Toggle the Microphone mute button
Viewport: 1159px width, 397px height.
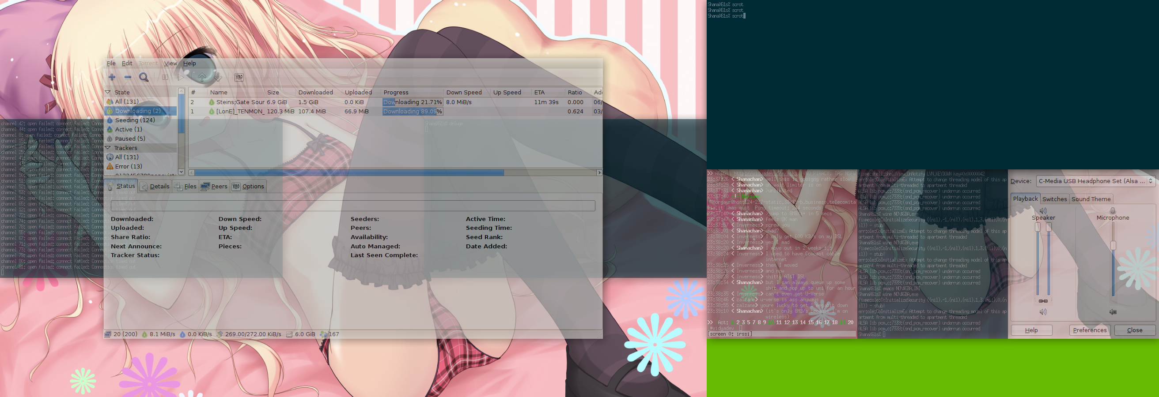[x=1113, y=312]
